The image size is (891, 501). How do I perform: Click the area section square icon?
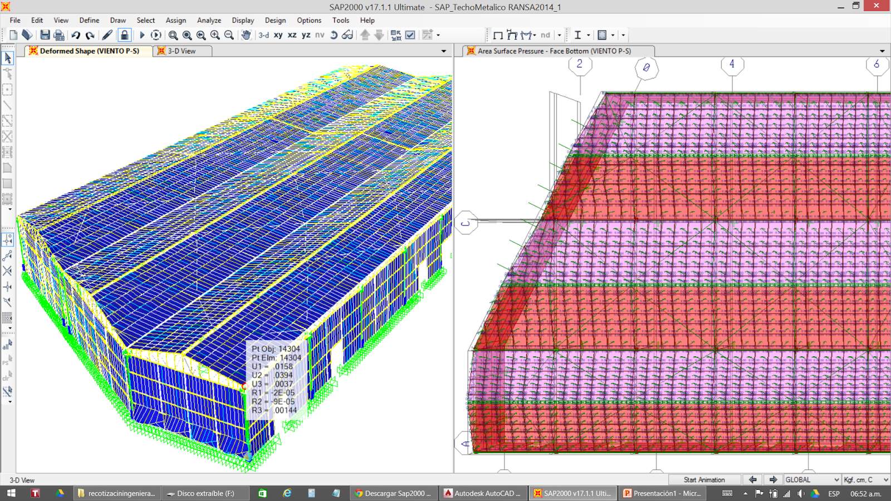[602, 35]
